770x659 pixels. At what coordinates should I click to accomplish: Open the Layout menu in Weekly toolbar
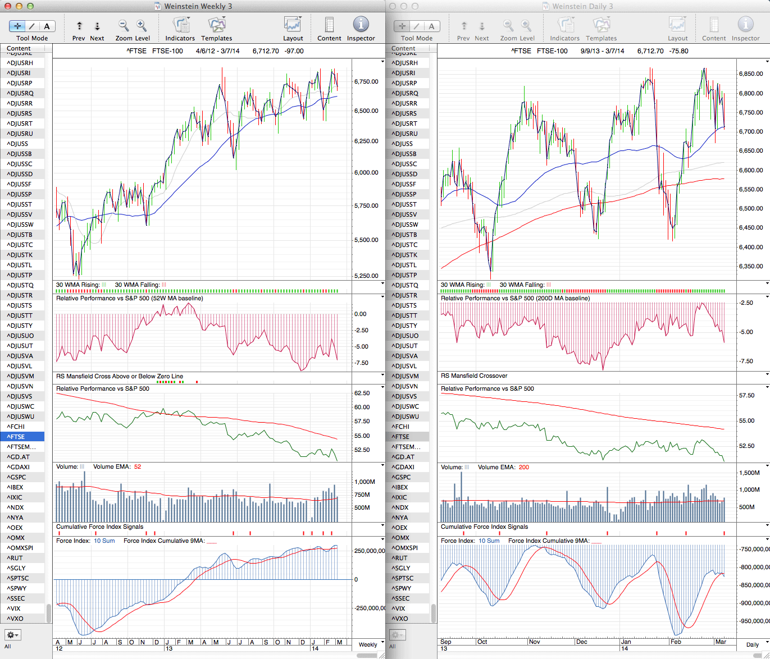pyautogui.click(x=293, y=26)
